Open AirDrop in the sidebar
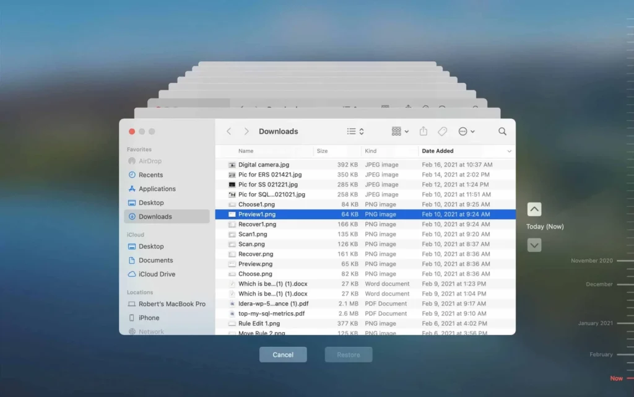Viewport: 634px width, 397px height. click(x=167, y=161)
